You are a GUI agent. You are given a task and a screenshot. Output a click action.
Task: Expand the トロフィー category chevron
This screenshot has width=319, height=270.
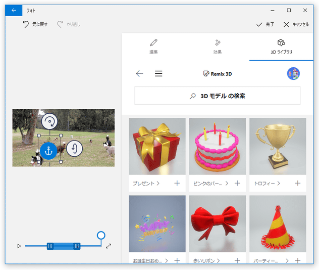point(279,184)
